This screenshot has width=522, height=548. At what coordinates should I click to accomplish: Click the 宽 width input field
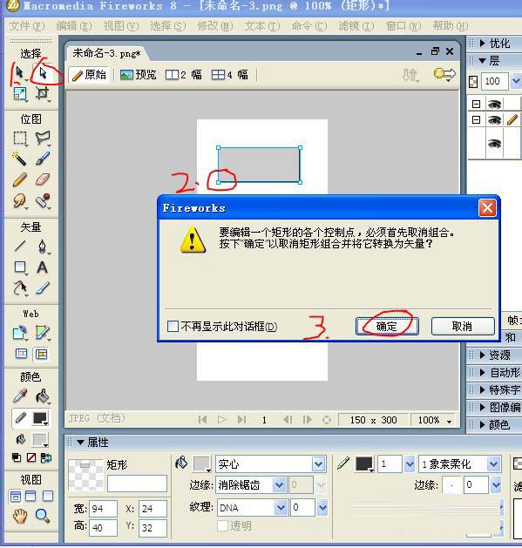pyautogui.click(x=103, y=509)
